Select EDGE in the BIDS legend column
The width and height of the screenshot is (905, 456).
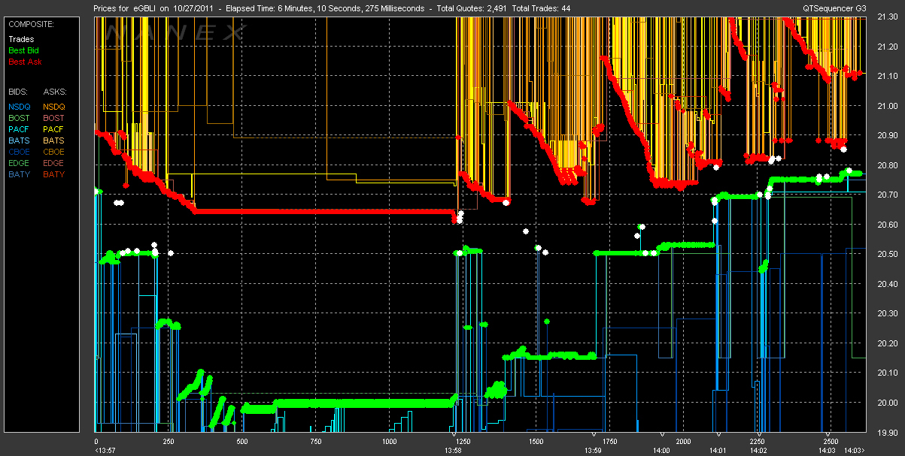(20, 163)
